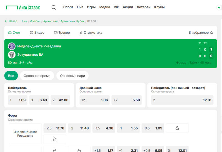Filter markets by Основные пари
This screenshot has width=222, height=152.
72,76
